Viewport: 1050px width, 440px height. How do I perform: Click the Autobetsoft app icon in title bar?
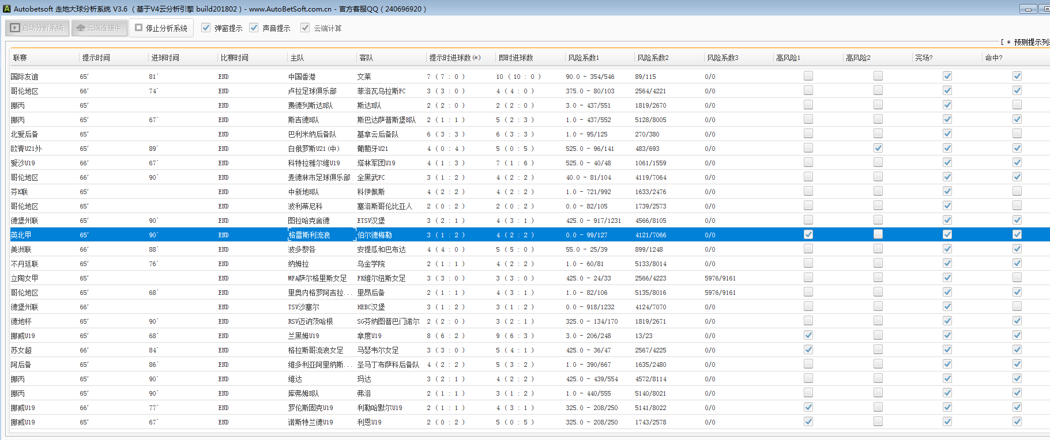click(7, 9)
